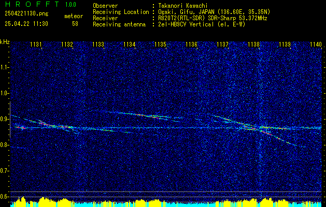Click the 1.1 kHz axis label

4,67
